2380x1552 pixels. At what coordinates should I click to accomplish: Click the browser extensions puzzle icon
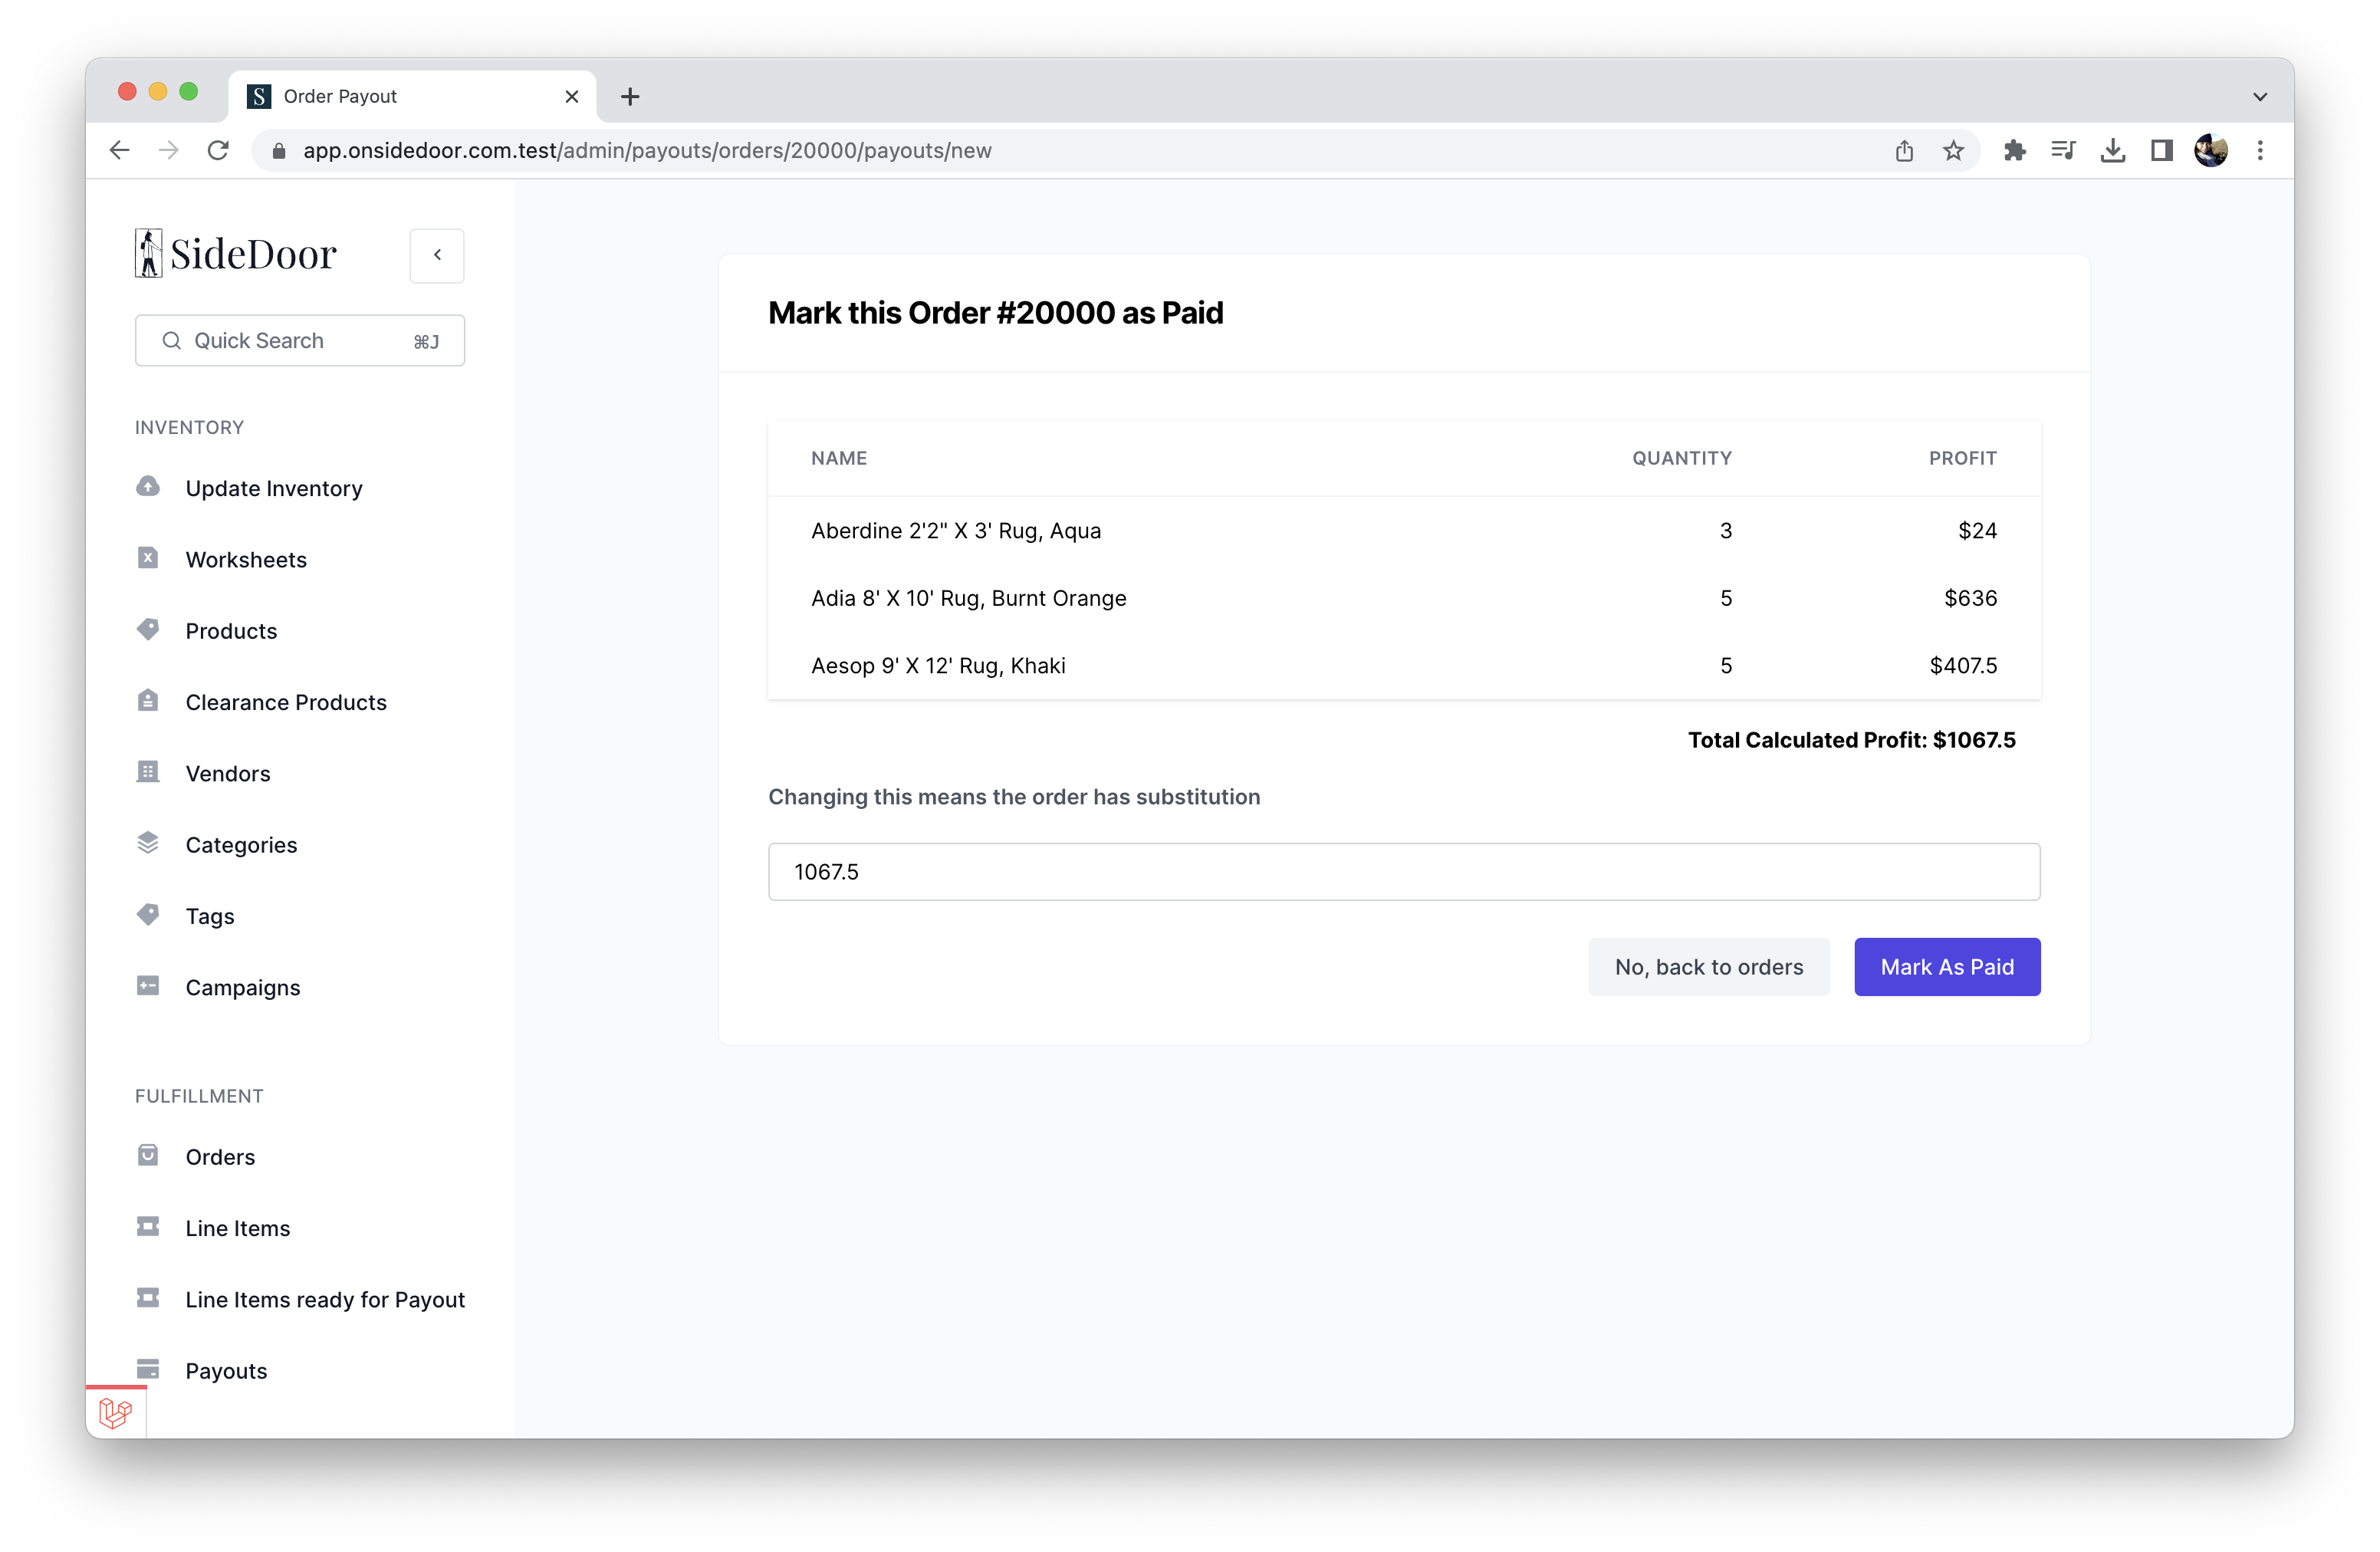point(2014,150)
